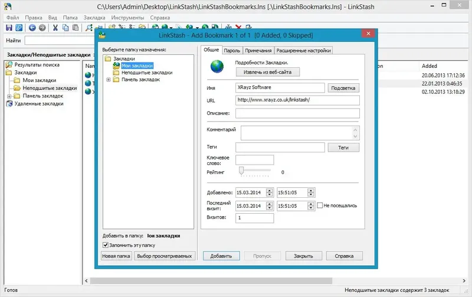Open the Вид menu
This screenshot has width=472, height=297.
pos(53,18)
